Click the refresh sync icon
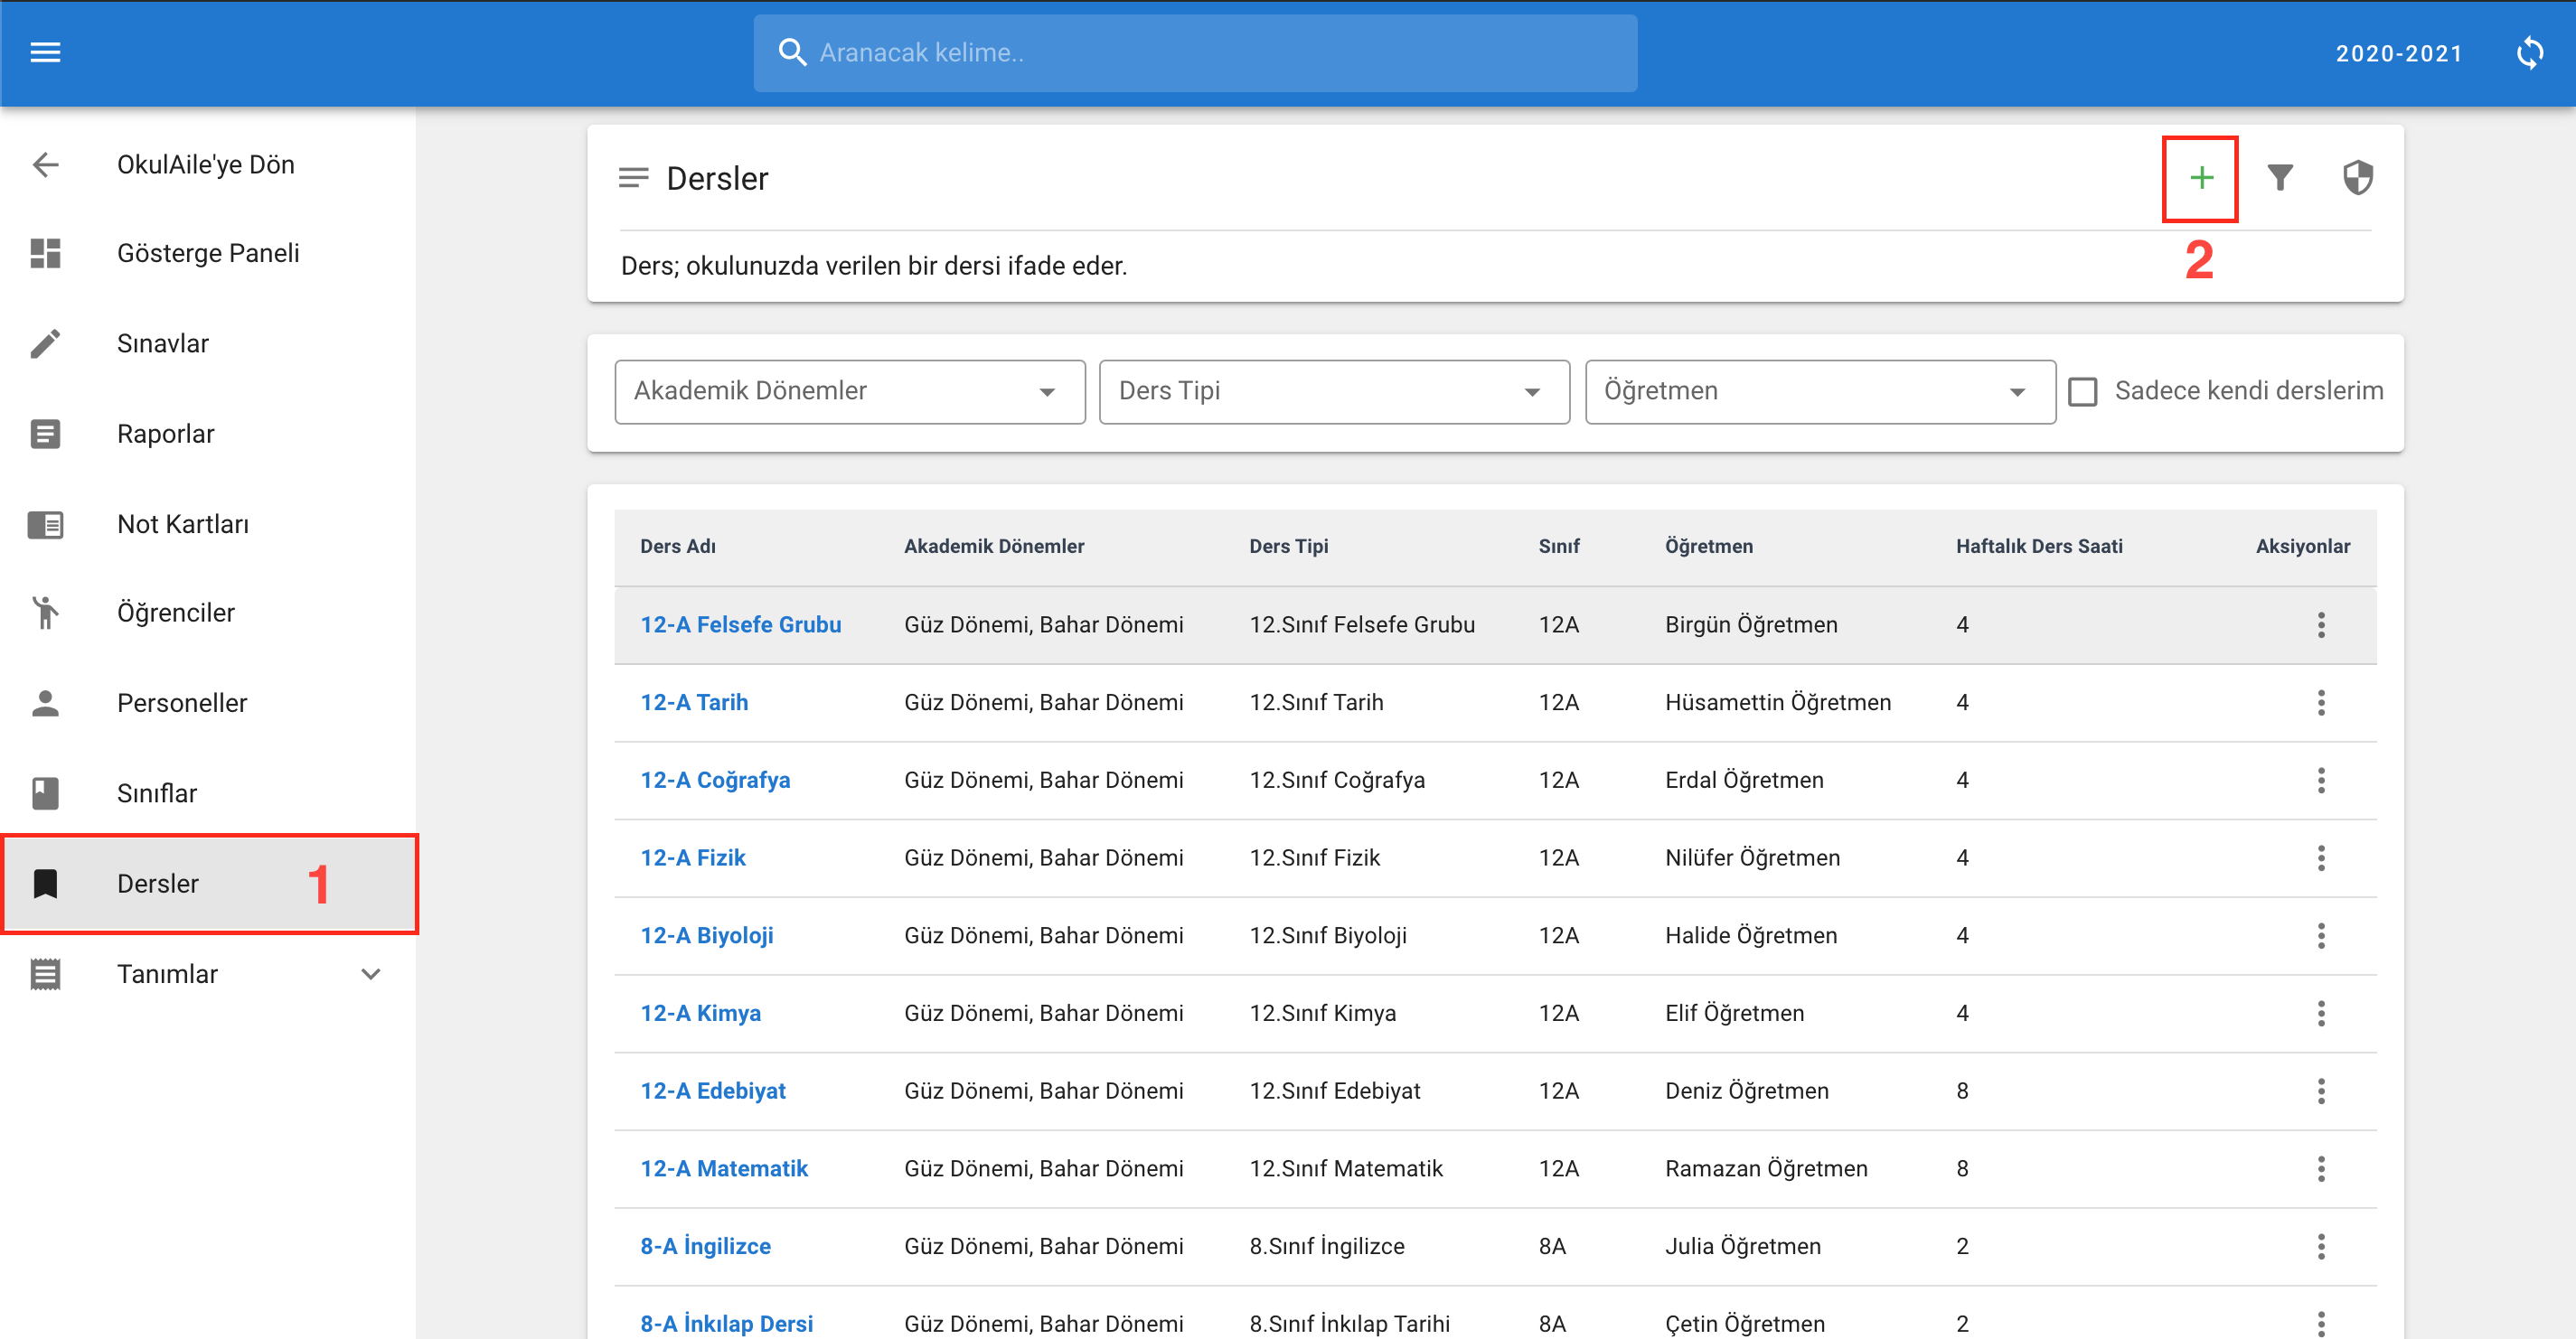 [x=2529, y=53]
